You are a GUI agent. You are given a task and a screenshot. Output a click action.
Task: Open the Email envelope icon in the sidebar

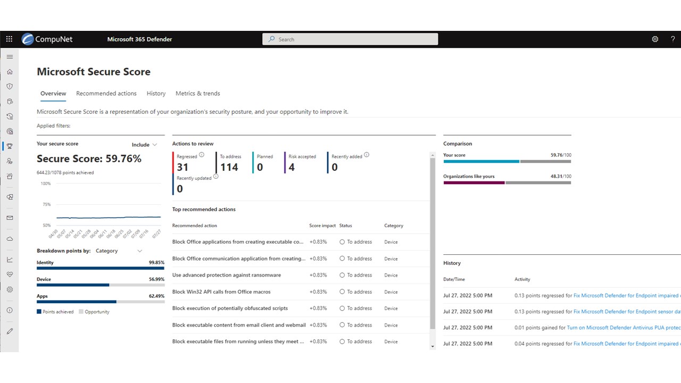[x=10, y=218]
